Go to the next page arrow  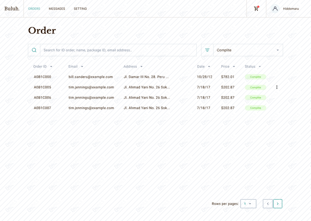coord(278,204)
